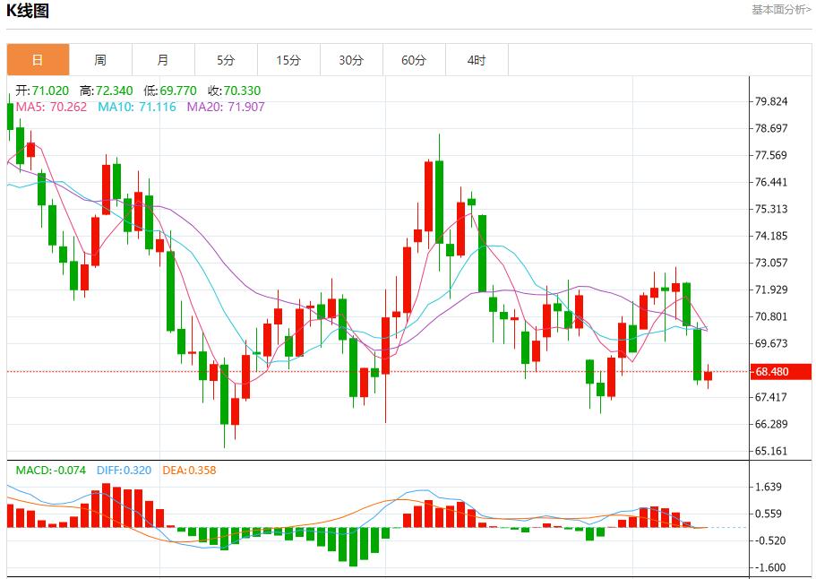Click the MACD indicator value label

(x=50, y=470)
